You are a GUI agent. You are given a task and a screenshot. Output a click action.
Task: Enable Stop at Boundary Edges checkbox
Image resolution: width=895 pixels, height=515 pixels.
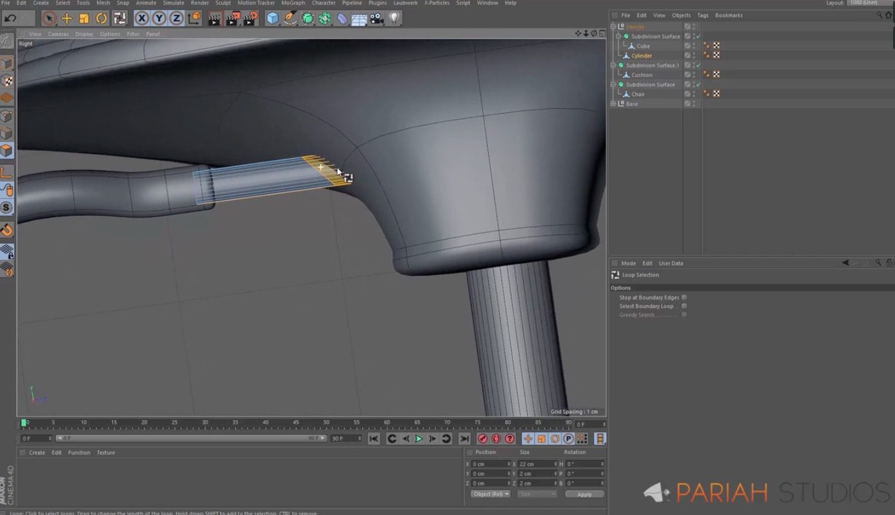click(x=684, y=297)
